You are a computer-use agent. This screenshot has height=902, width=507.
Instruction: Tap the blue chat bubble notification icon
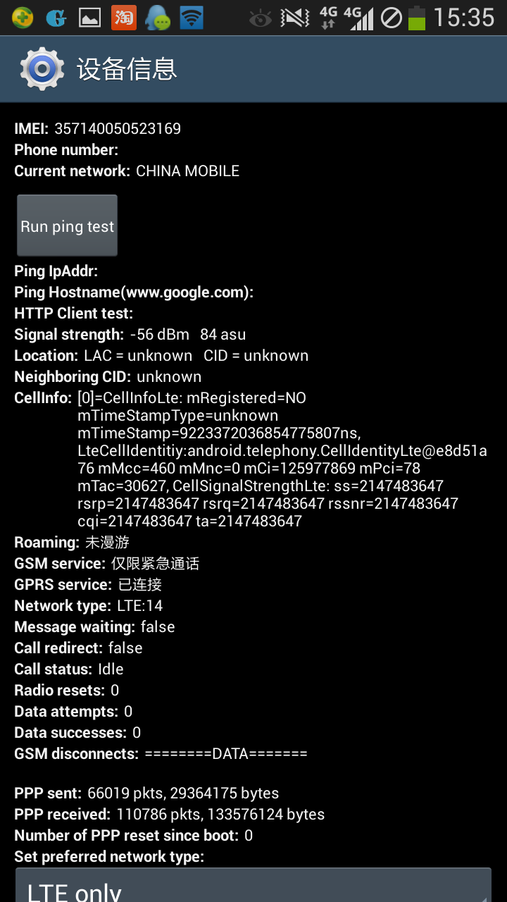pyautogui.click(x=157, y=18)
